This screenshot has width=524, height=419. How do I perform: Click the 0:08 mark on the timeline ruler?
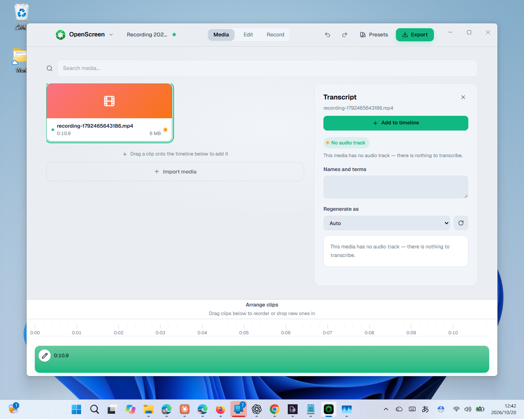coord(369,333)
